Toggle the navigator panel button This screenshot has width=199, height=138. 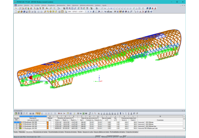pyautogui.click(x=59, y=12)
